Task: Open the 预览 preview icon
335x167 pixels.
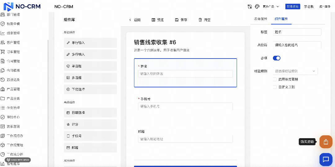Action: pyautogui.click(x=153, y=20)
